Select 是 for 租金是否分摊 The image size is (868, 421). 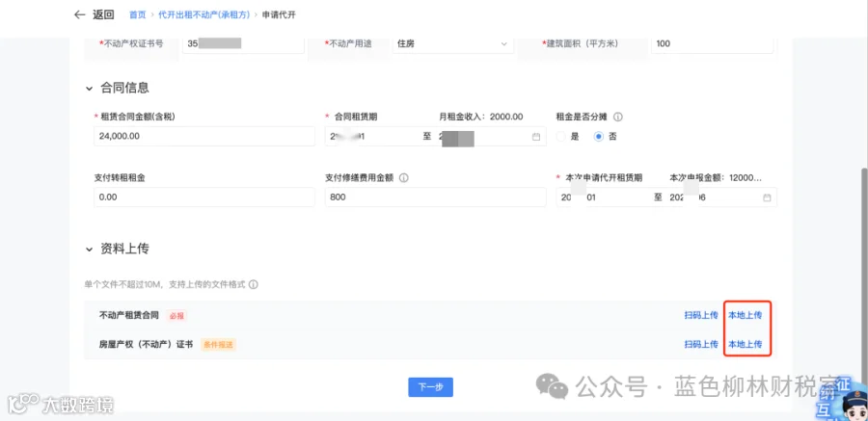[560, 137]
